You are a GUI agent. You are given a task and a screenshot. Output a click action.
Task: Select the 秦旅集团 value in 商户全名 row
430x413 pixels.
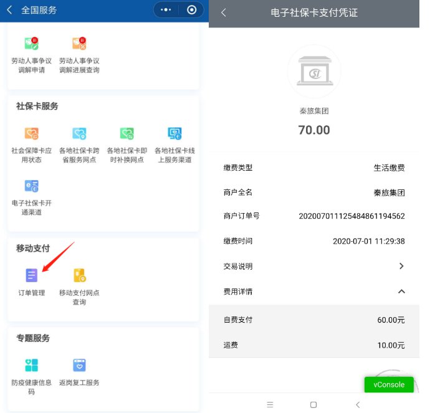(x=389, y=192)
